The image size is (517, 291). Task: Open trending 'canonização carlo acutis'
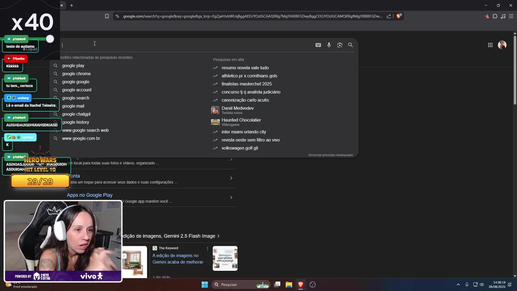click(x=245, y=100)
